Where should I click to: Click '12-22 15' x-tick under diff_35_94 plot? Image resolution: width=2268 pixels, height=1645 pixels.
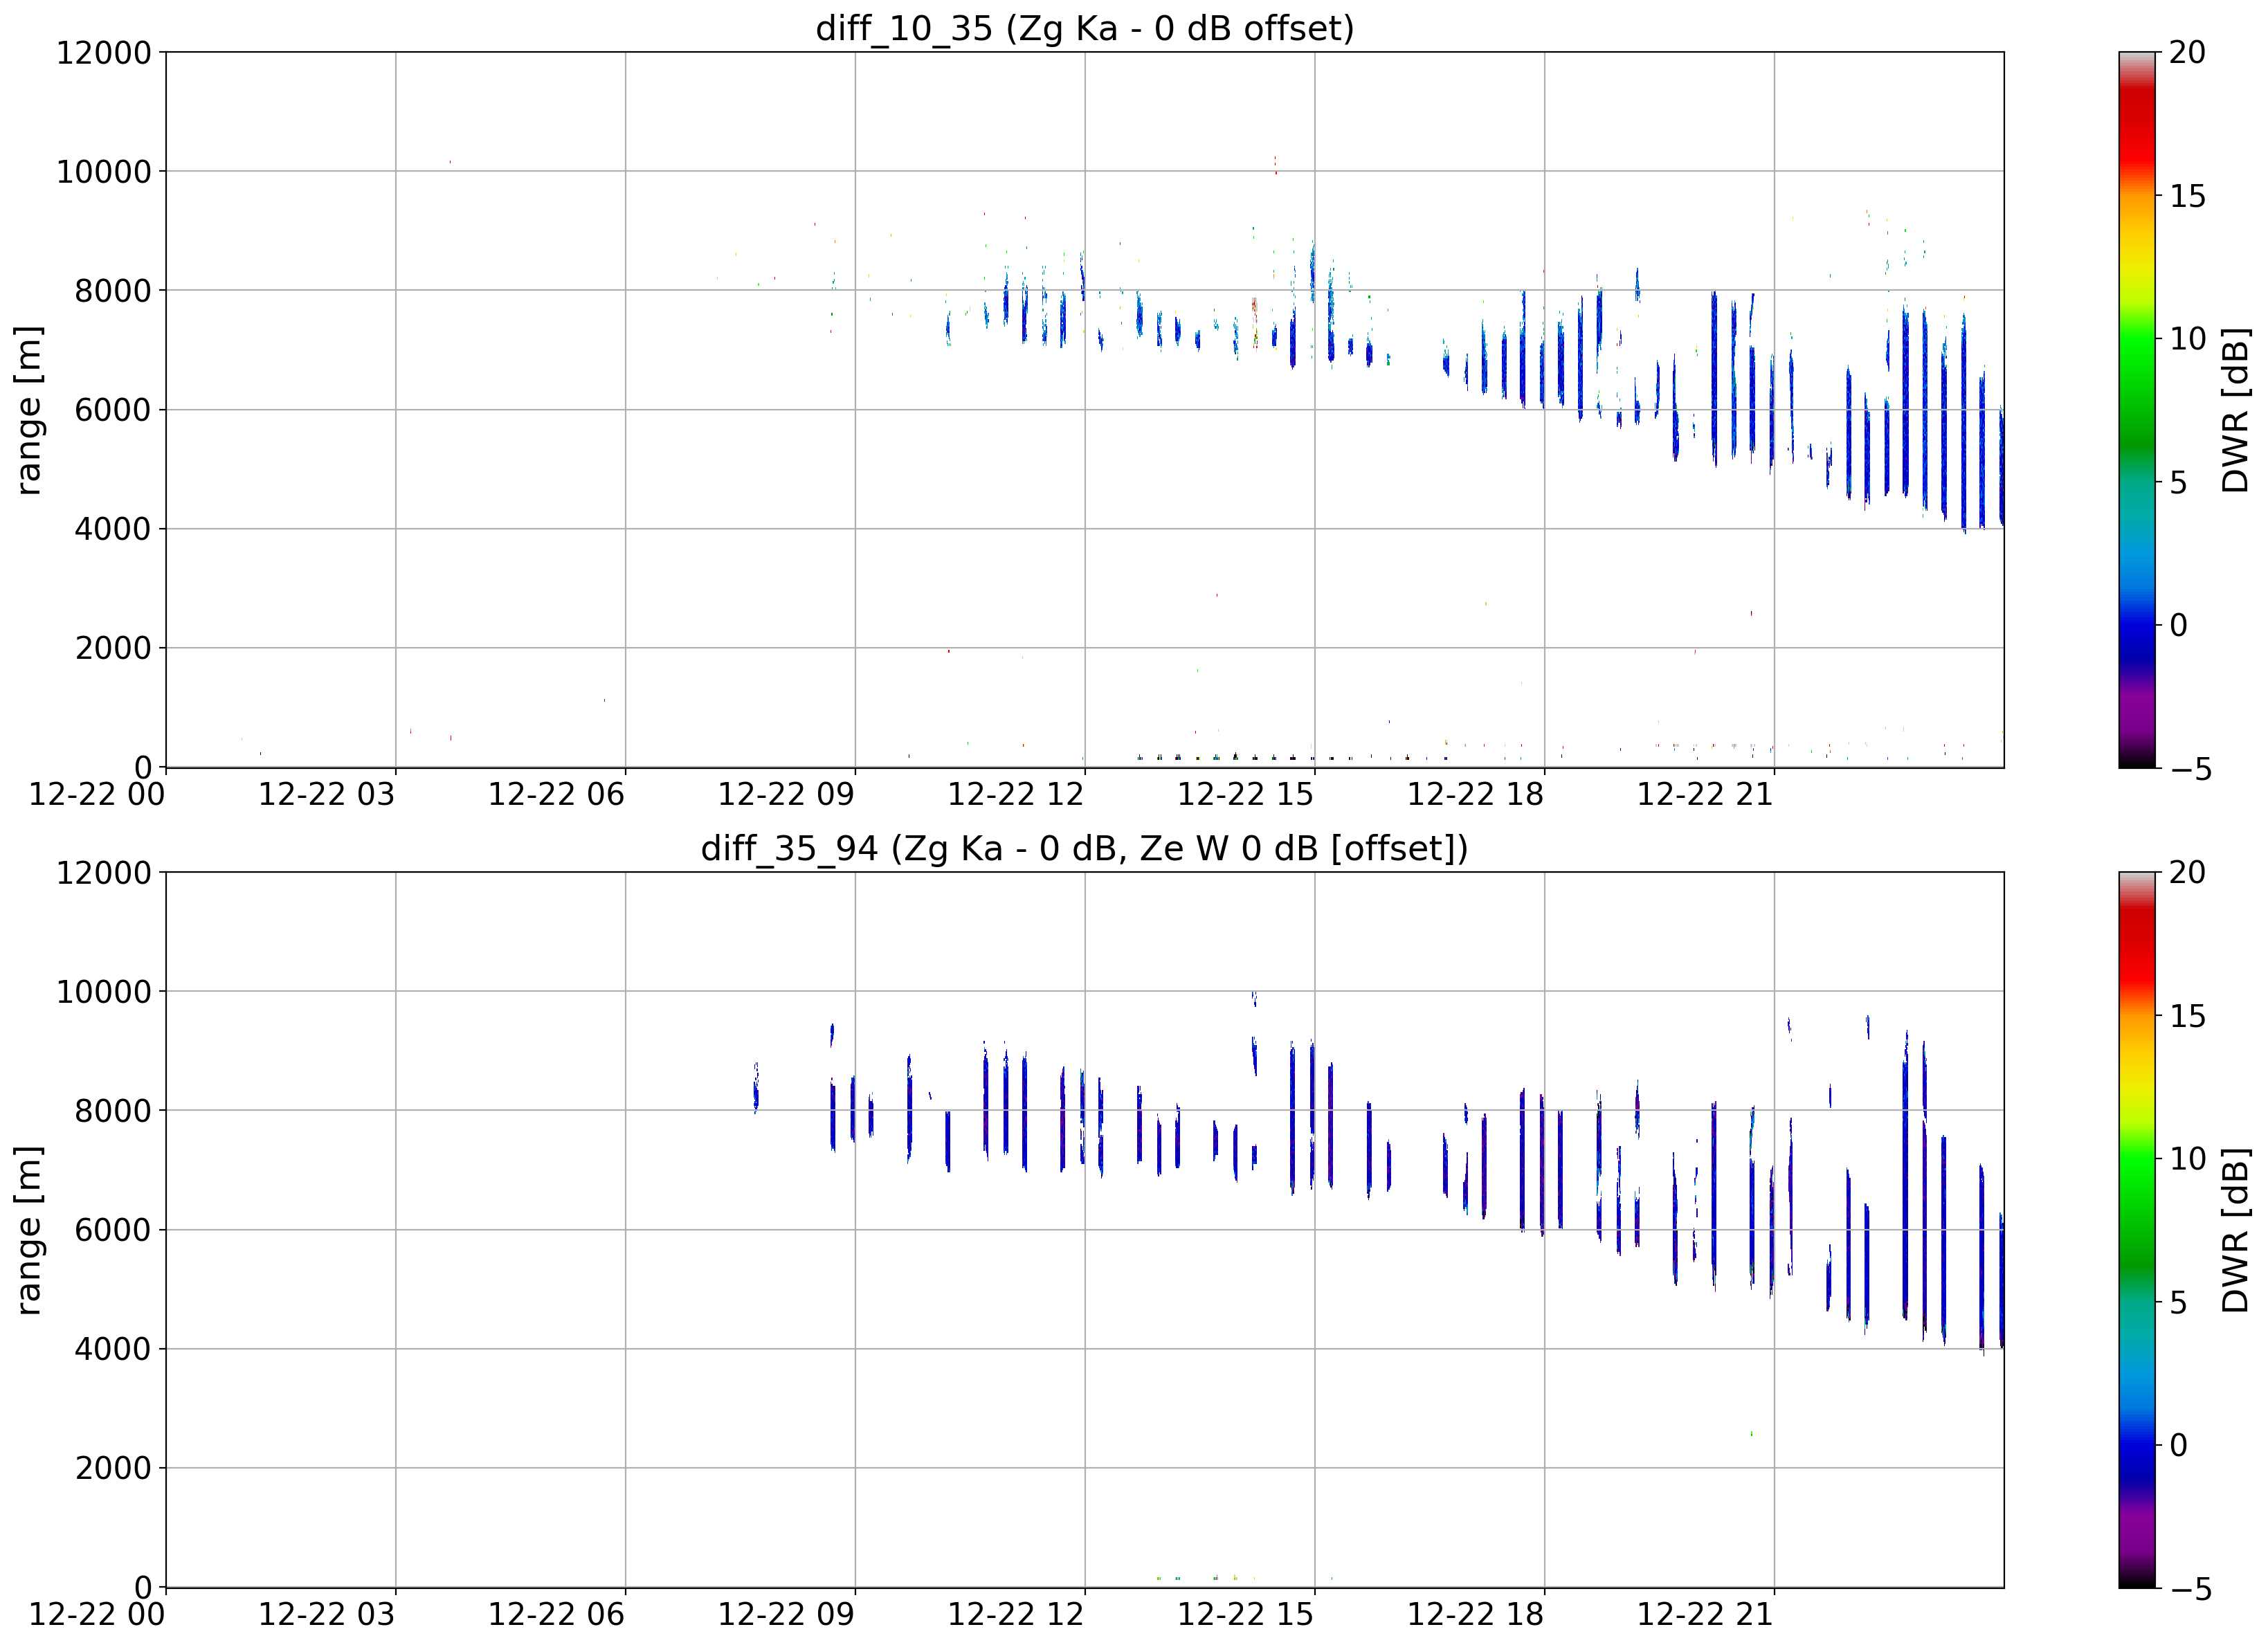(x=1246, y=1615)
